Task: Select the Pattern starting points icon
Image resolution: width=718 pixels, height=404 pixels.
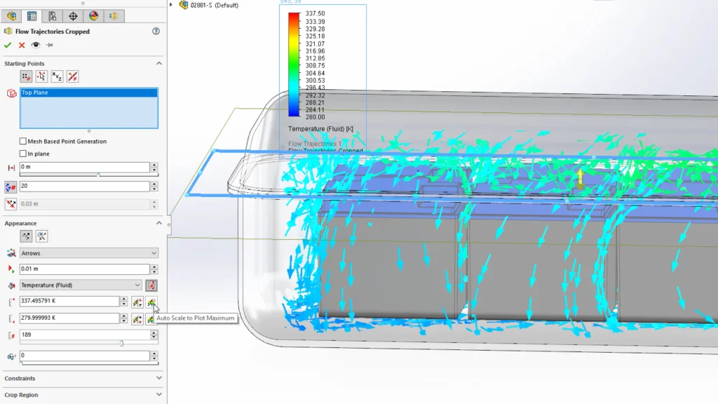Action: point(27,76)
